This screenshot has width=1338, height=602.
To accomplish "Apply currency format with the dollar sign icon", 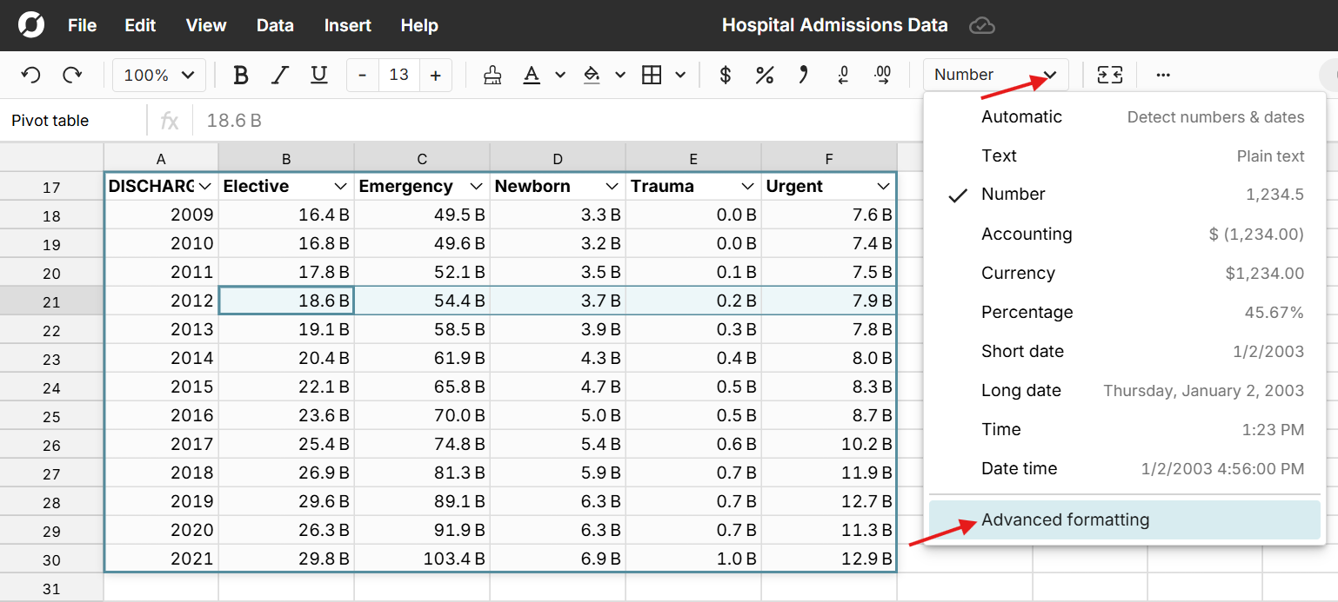I will point(725,75).
